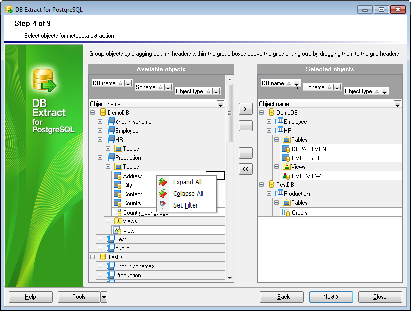The height and width of the screenshot is (311, 411).
Task: Collapse the Production schema under DemoDB
Action: (100, 157)
